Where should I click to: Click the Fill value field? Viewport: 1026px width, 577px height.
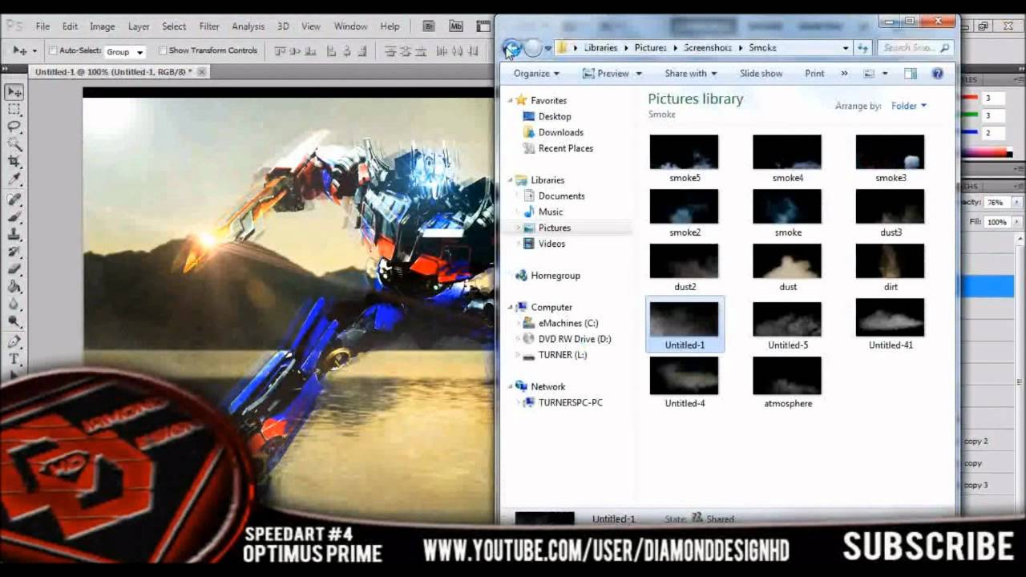tap(997, 222)
